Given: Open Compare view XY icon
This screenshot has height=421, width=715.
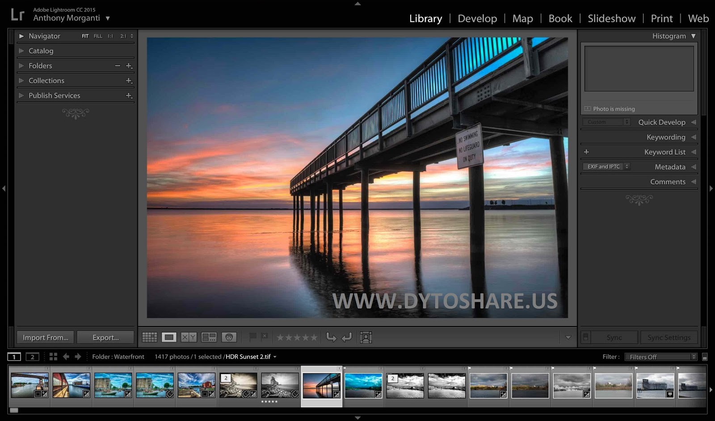Looking at the screenshot, I should [x=189, y=338].
